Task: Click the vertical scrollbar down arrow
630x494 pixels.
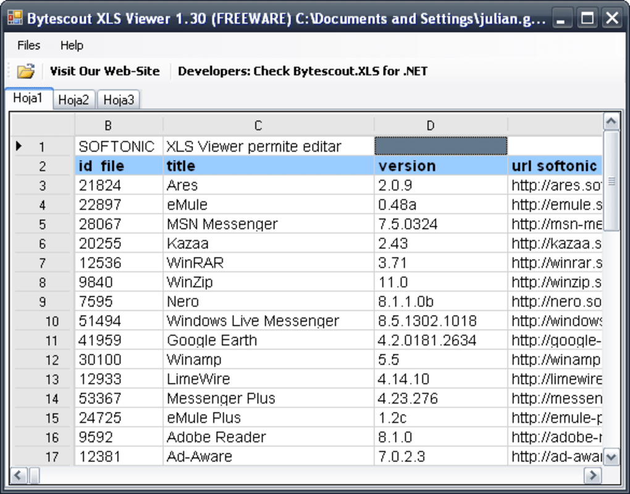Action: pos(611,457)
